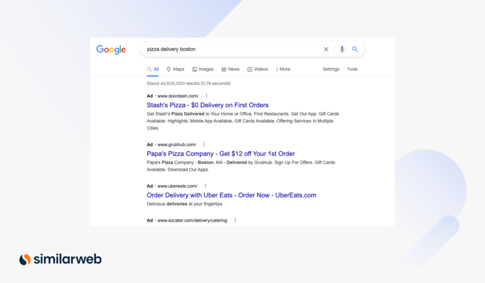
Task: Switch to the Maps tab
Action: pyautogui.click(x=175, y=69)
